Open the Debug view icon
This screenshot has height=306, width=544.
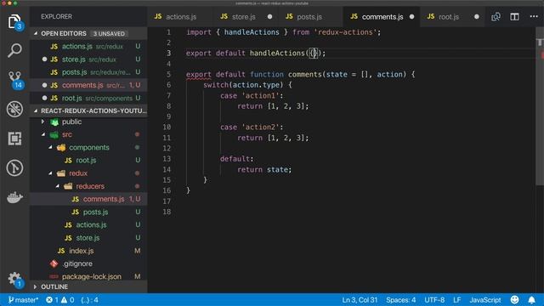point(14,109)
